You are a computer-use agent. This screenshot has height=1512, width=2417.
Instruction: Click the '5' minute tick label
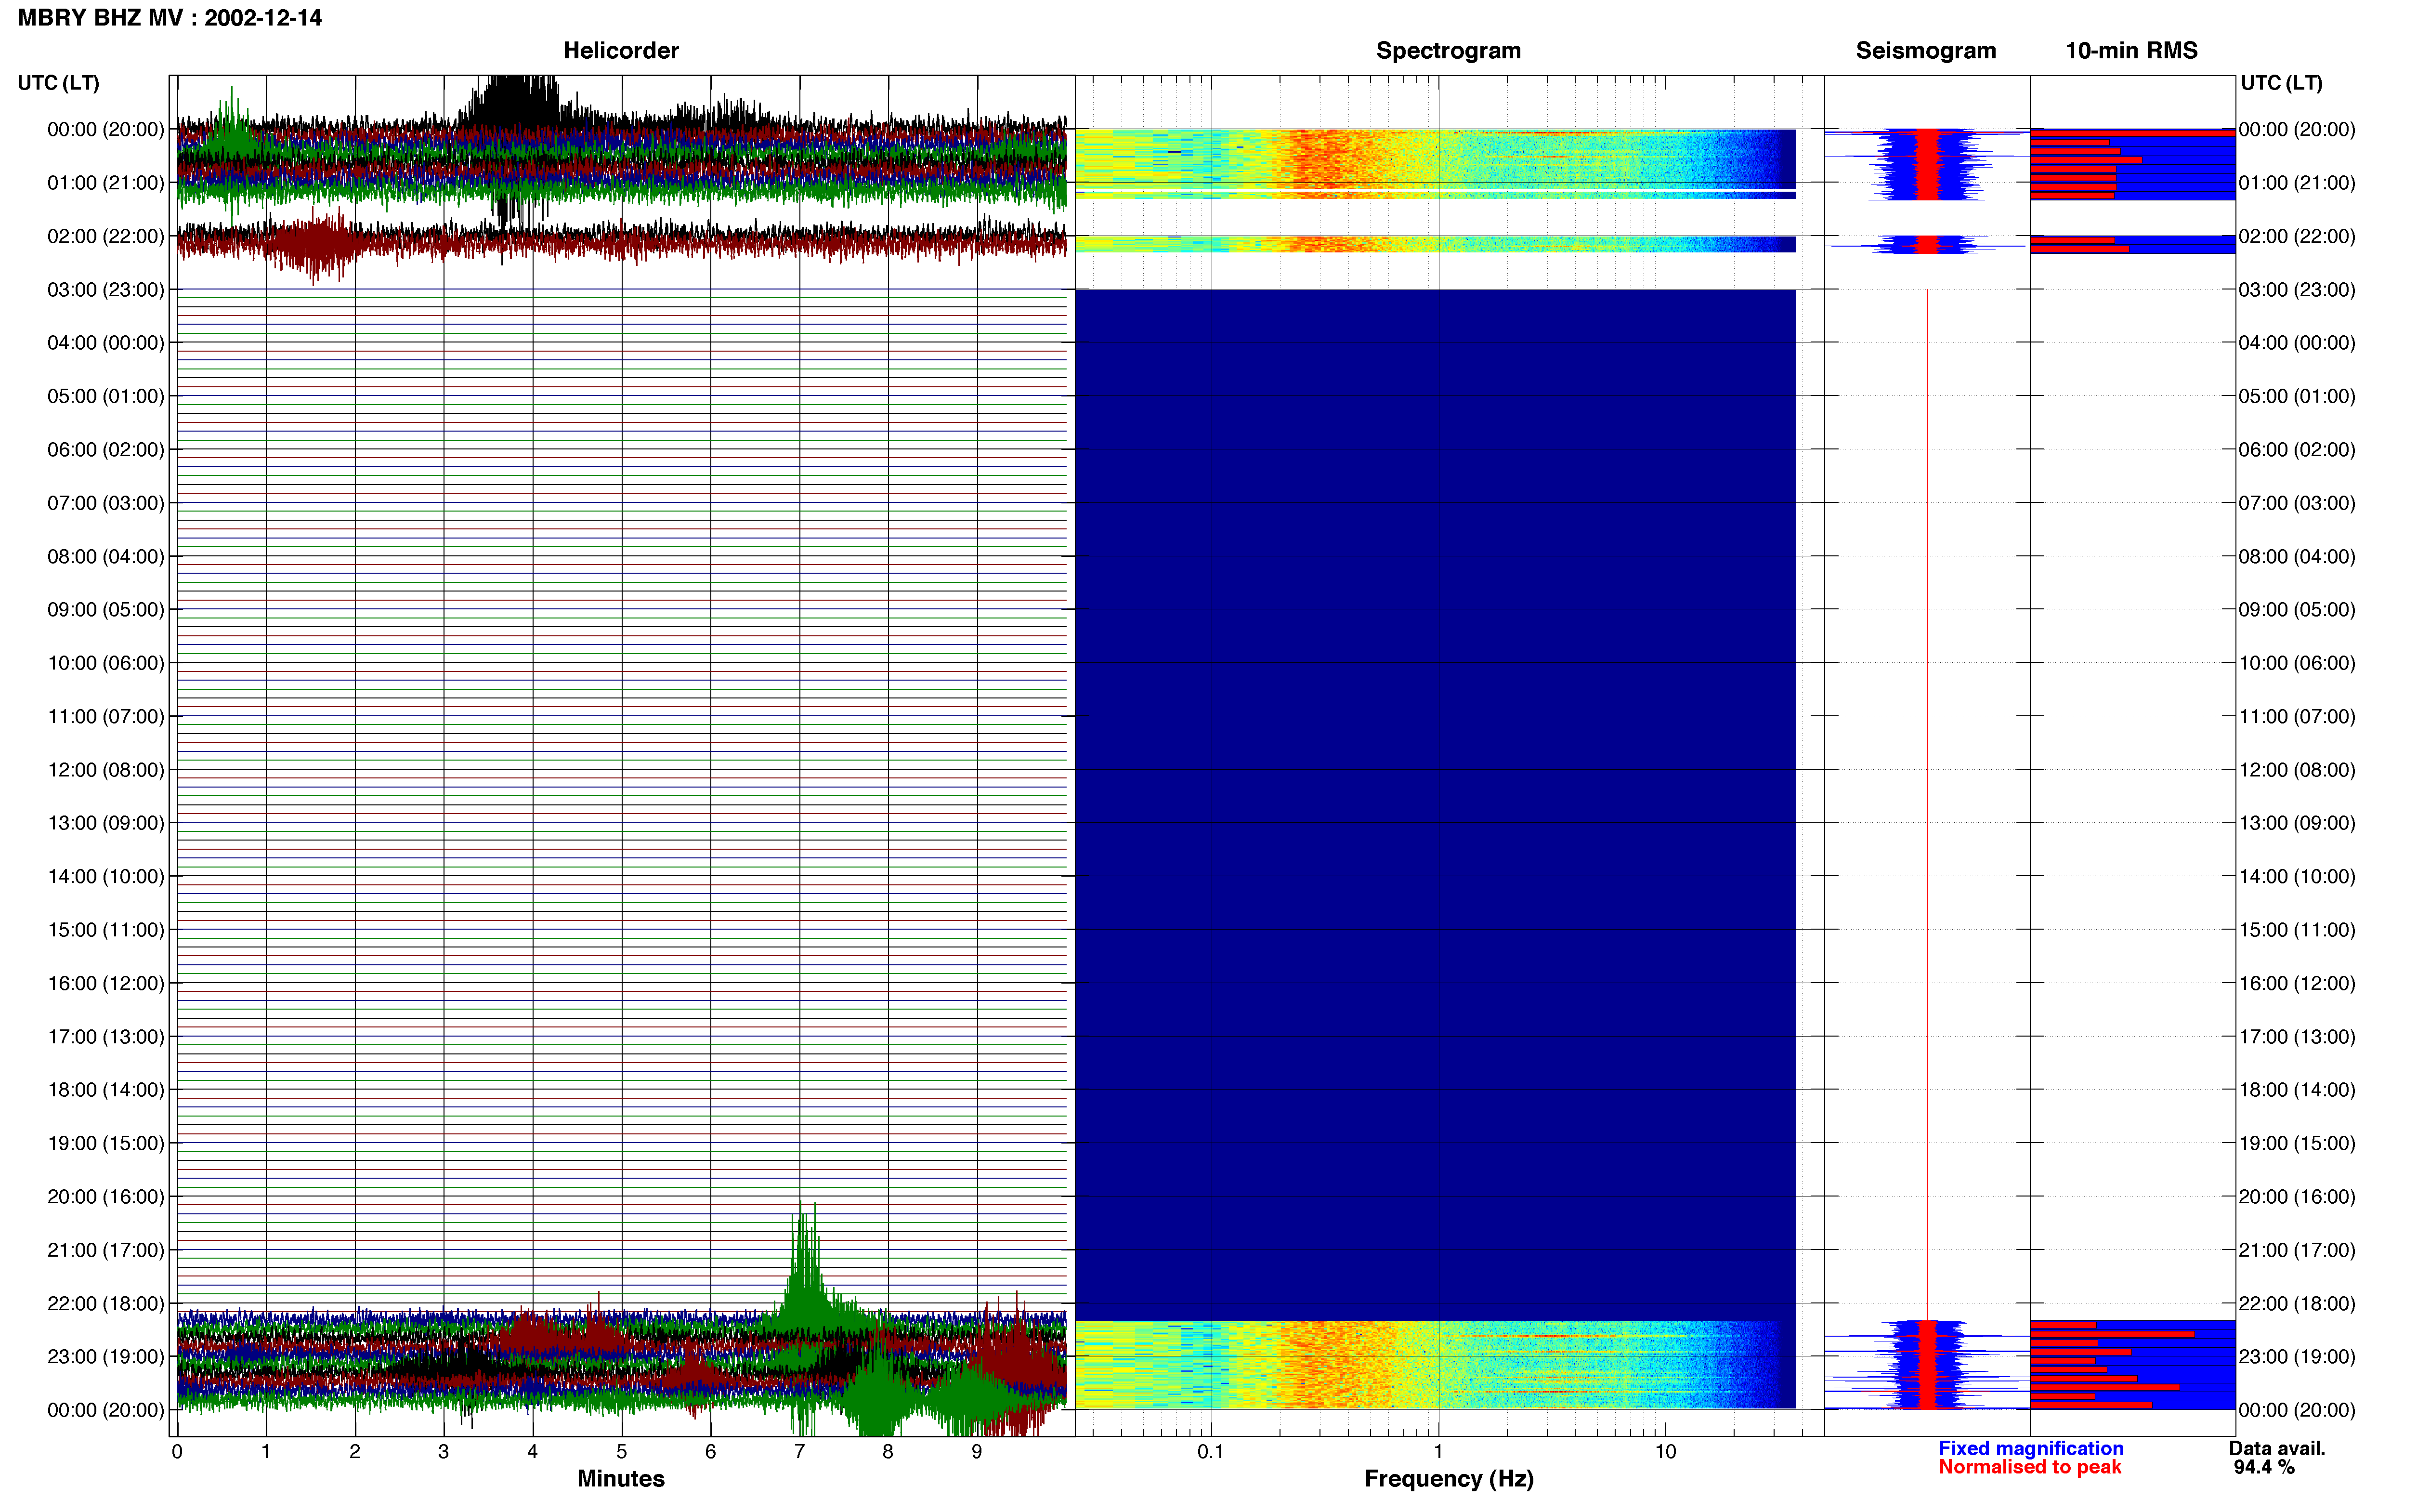[x=622, y=1452]
